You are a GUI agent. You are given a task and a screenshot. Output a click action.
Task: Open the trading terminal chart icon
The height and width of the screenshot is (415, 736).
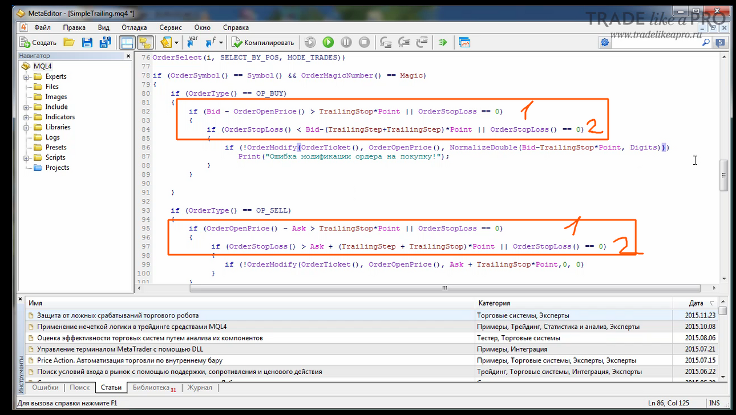point(464,42)
